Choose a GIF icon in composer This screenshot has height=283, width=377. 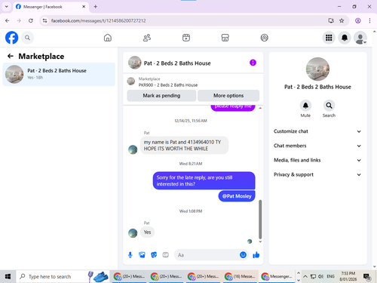tap(165, 255)
